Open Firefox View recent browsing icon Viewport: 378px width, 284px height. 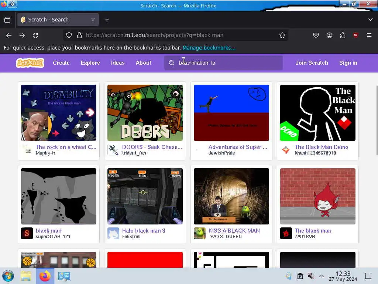(x=7, y=20)
